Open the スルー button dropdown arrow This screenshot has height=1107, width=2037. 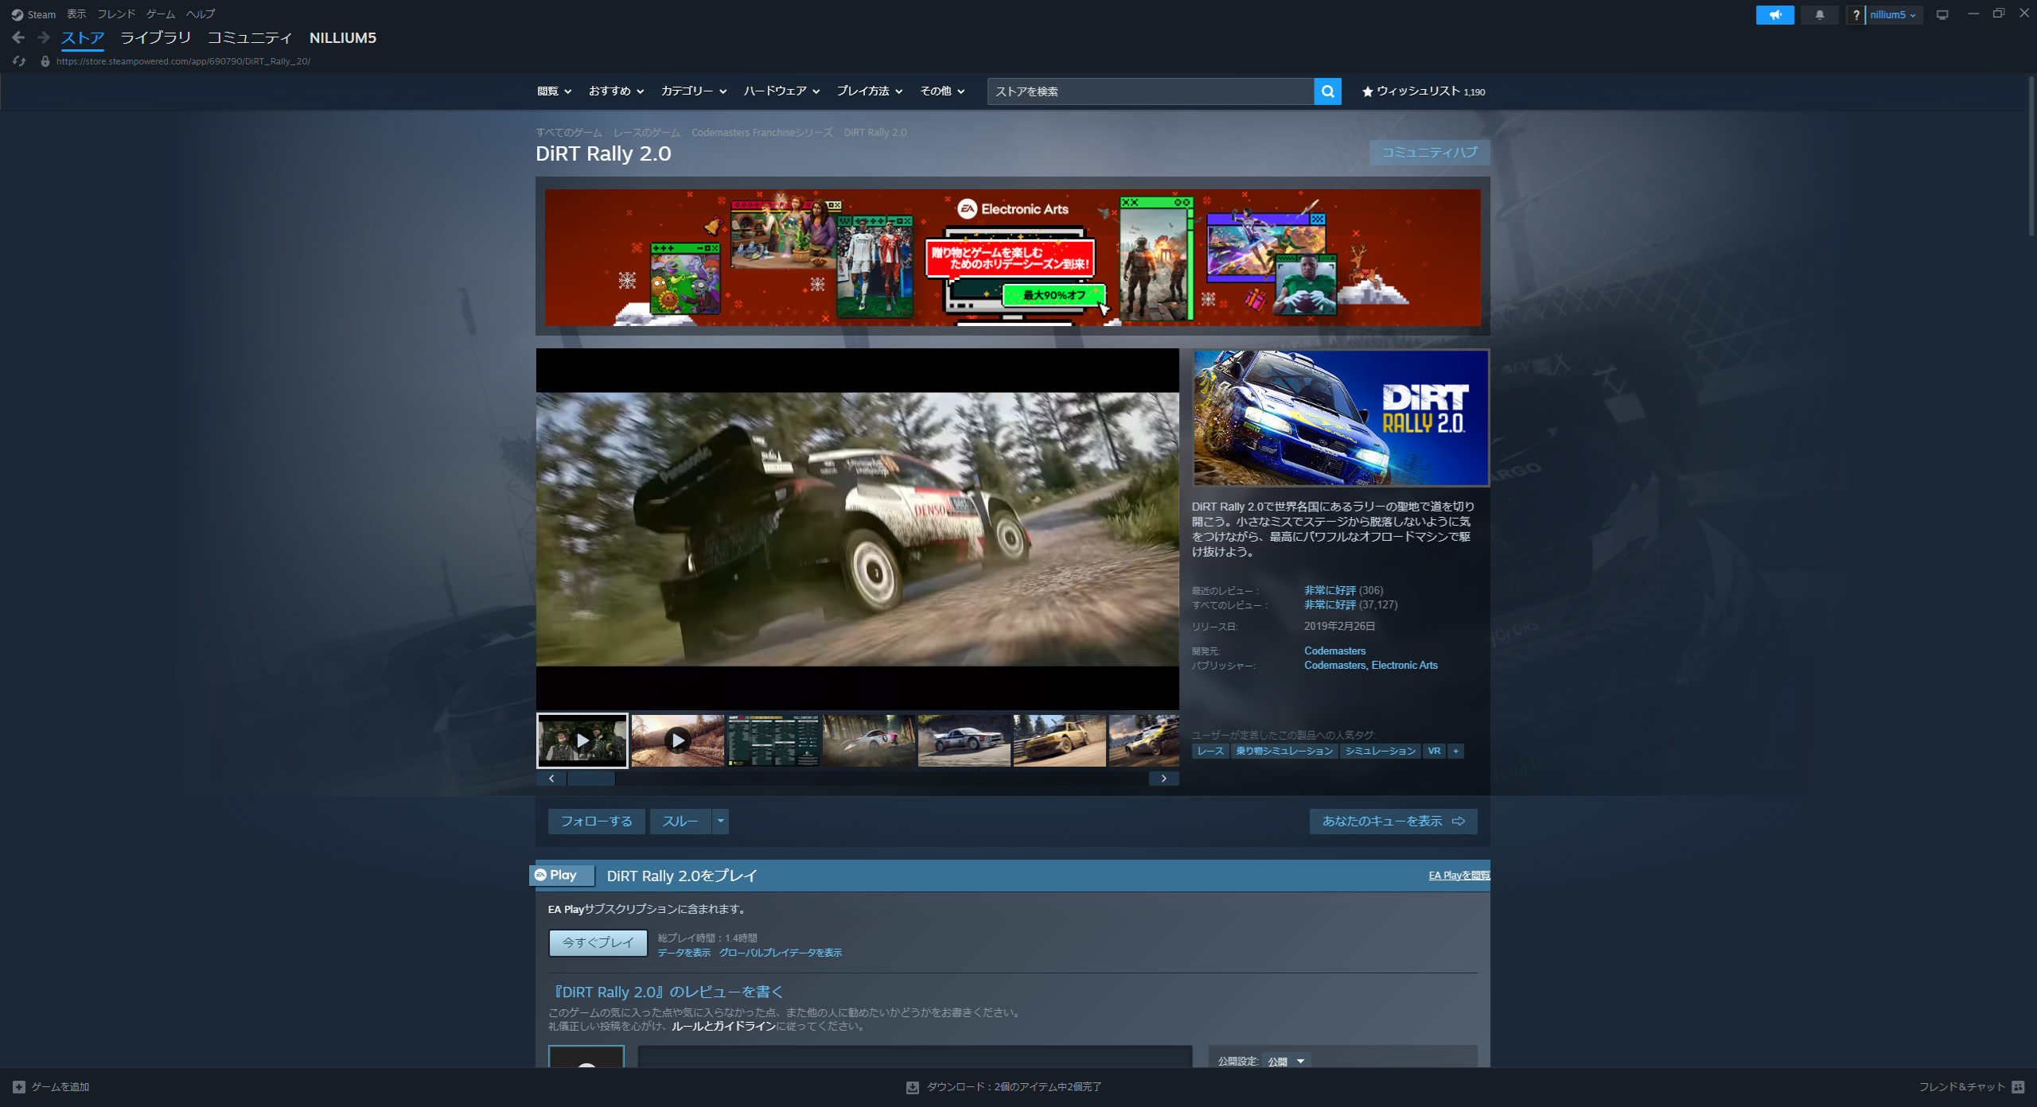click(x=720, y=821)
